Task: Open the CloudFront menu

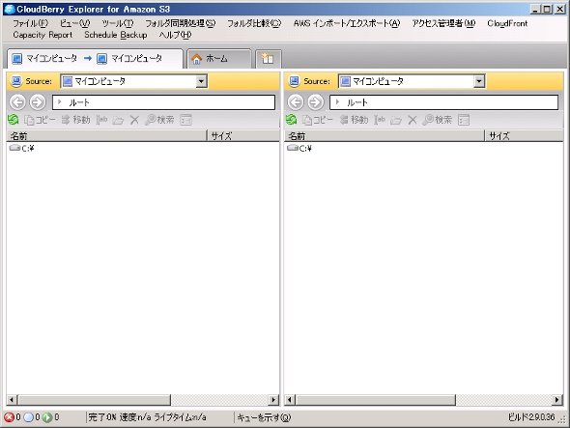Action: coord(507,23)
